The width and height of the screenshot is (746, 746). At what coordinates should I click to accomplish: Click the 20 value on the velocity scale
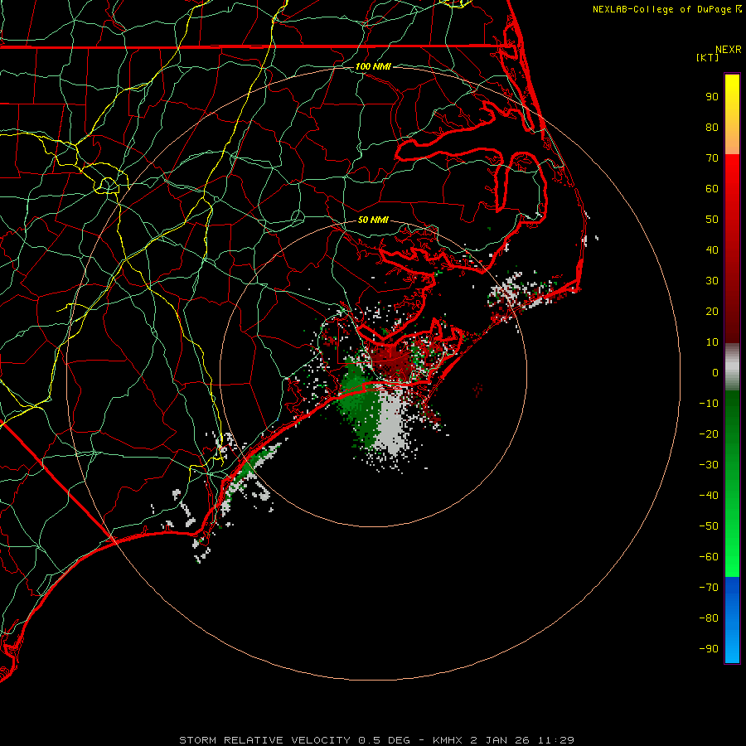tap(712, 312)
